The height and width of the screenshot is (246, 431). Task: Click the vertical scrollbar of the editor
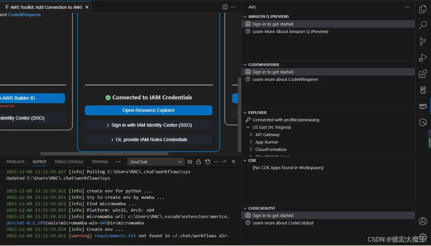[240, 115]
